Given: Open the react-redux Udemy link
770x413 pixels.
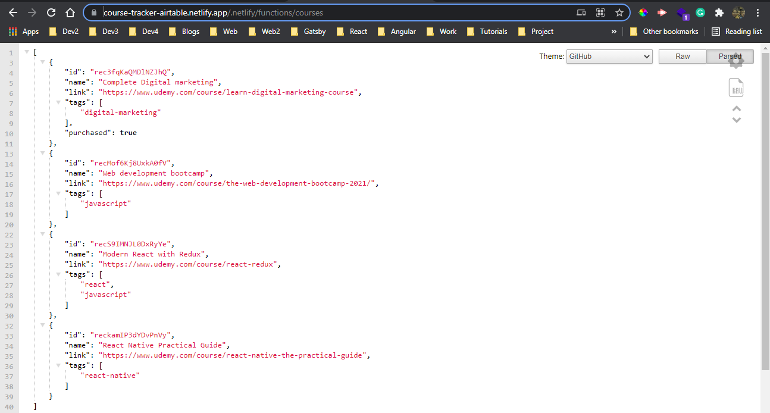Looking at the screenshot, I should click(x=189, y=264).
